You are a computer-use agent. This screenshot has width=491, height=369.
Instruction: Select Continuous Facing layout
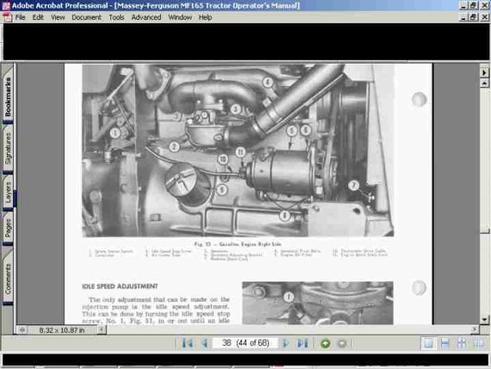click(462, 343)
